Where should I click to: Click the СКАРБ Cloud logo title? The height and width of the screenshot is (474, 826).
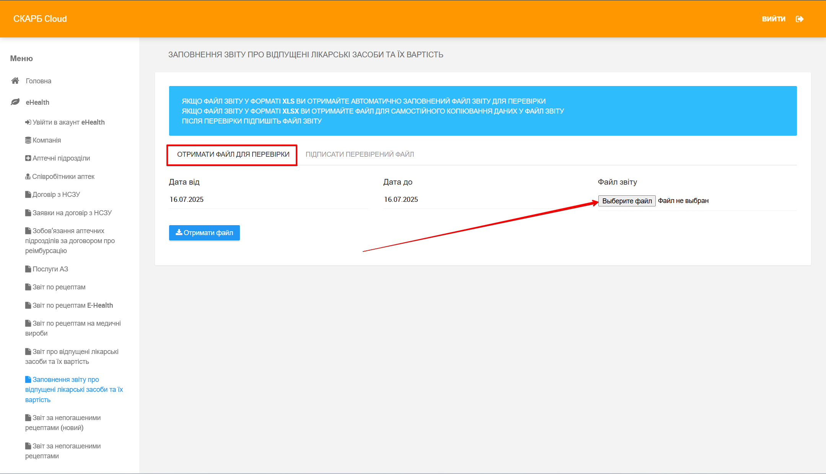pyautogui.click(x=40, y=19)
